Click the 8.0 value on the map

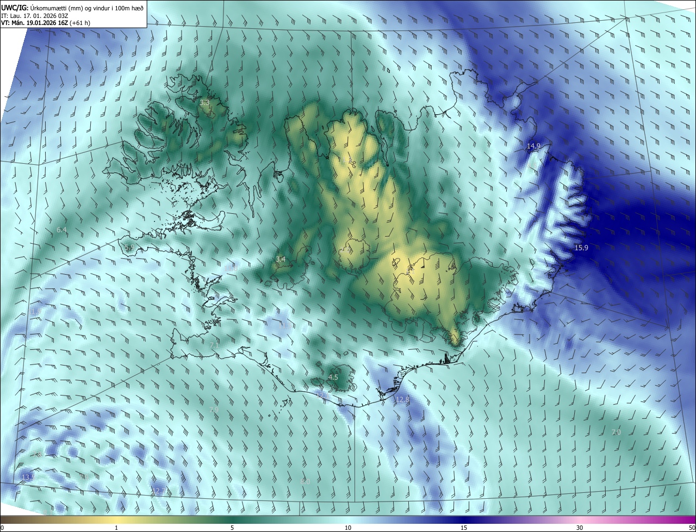[305, 481]
